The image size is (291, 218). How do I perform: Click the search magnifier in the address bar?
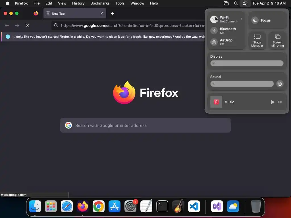click(x=56, y=25)
